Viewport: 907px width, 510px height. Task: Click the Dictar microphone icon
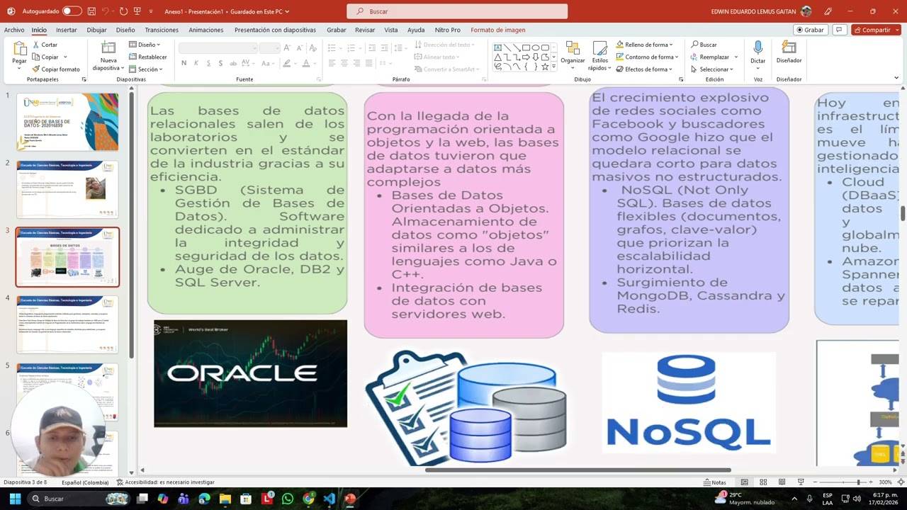(x=758, y=48)
